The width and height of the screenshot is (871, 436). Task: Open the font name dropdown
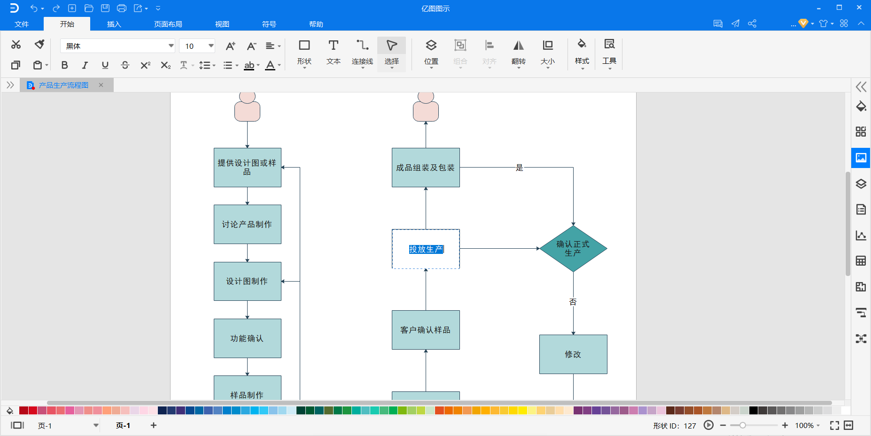pyautogui.click(x=171, y=46)
